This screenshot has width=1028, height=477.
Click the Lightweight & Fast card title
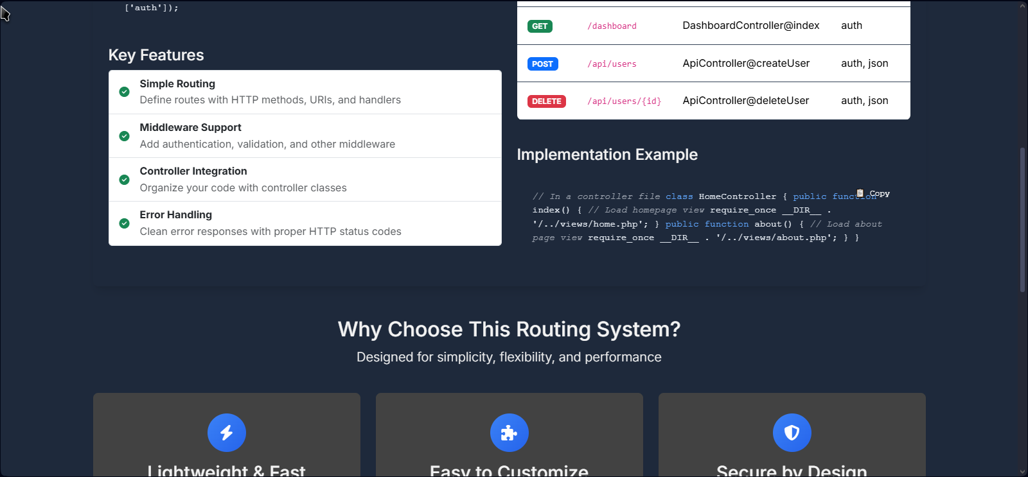(x=226, y=471)
